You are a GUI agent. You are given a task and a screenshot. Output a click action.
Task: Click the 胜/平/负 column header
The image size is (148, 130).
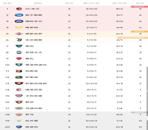click(x=91, y=3)
